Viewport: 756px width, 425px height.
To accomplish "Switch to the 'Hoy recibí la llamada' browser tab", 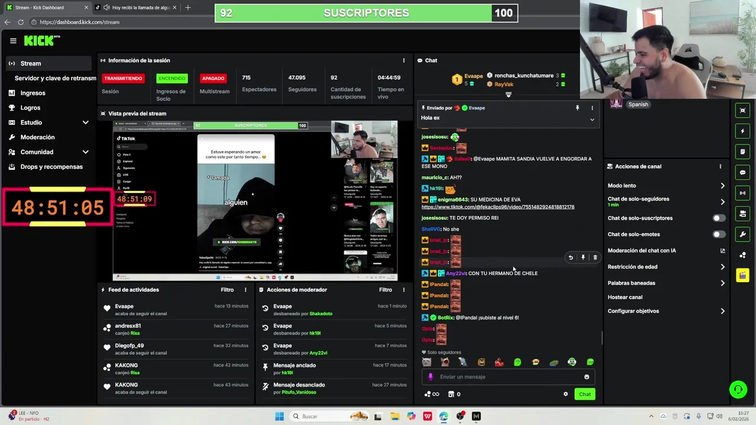I will pos(136,8).
